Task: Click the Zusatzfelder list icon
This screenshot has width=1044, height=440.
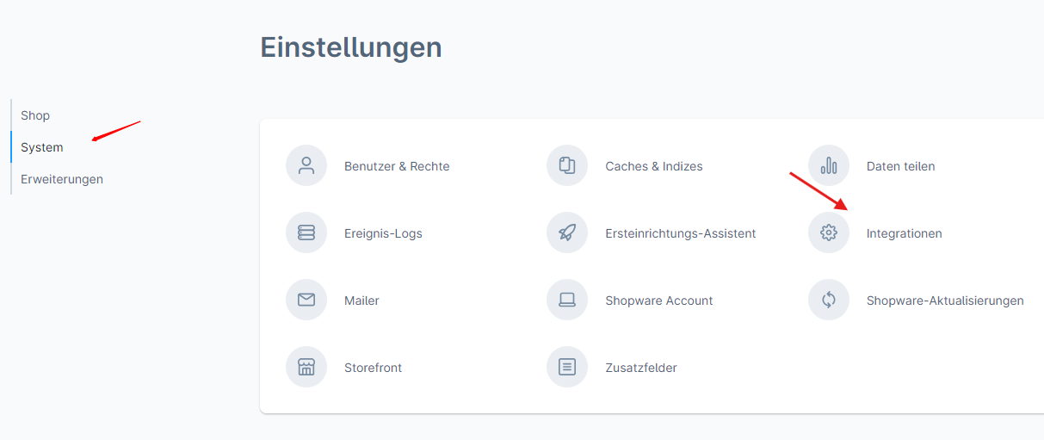Action: tap(567, 368)
